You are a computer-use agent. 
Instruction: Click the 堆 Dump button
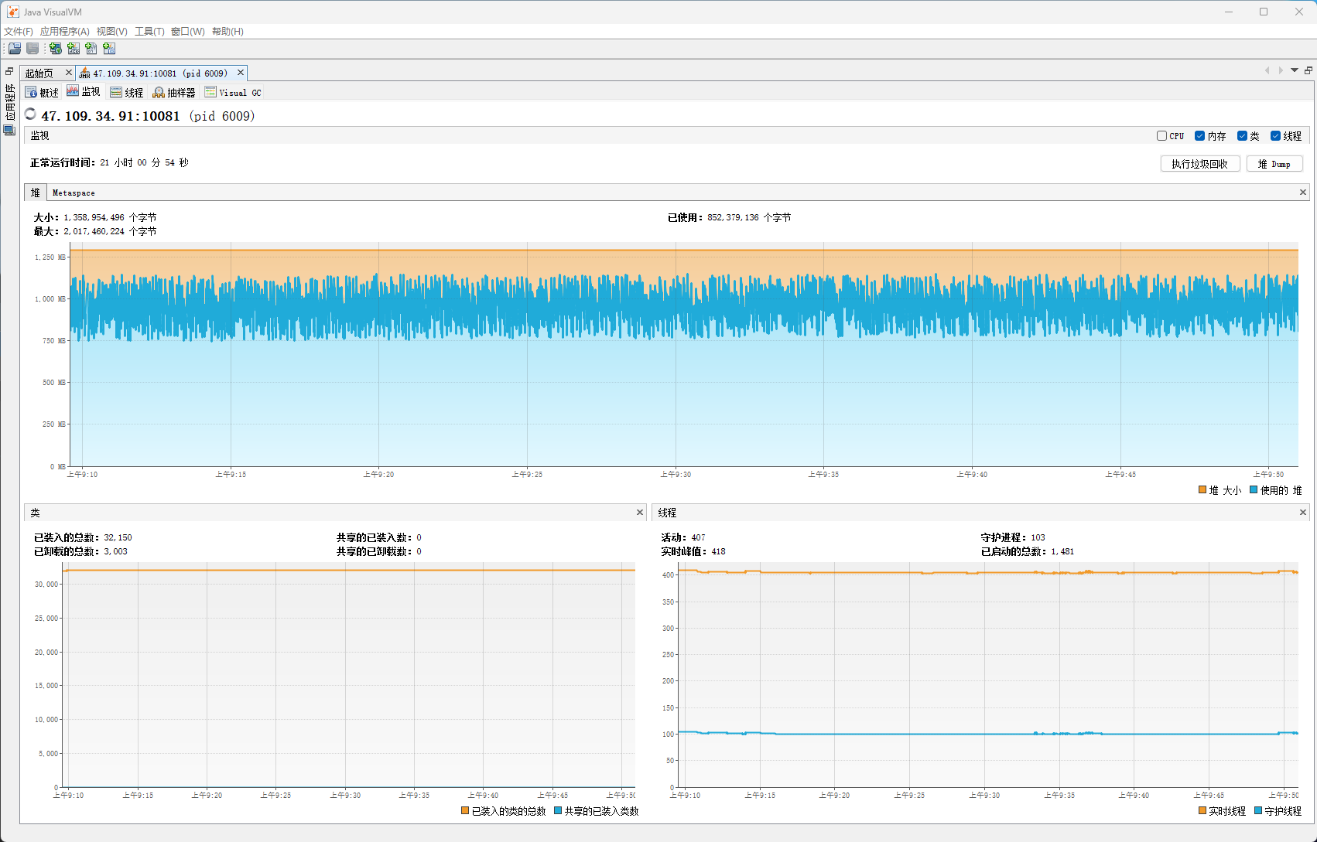pyautogui.click(x=1274, y=164)
